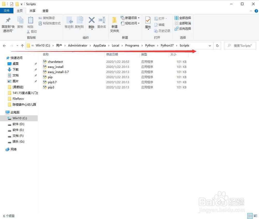This screenshot has height=219, width=259.
Task: Click Quick access (快速访问) in sidebar
Action: [x=16, y=58]
